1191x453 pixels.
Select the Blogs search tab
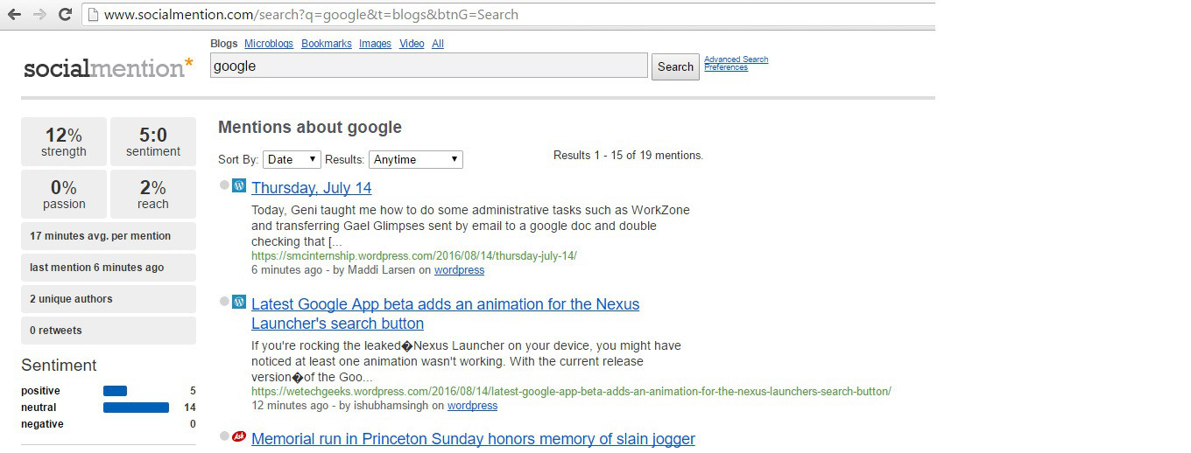click(224, 44)
